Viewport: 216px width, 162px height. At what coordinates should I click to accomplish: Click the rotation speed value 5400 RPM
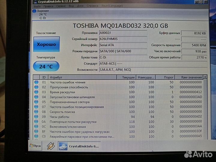[194, 45]
